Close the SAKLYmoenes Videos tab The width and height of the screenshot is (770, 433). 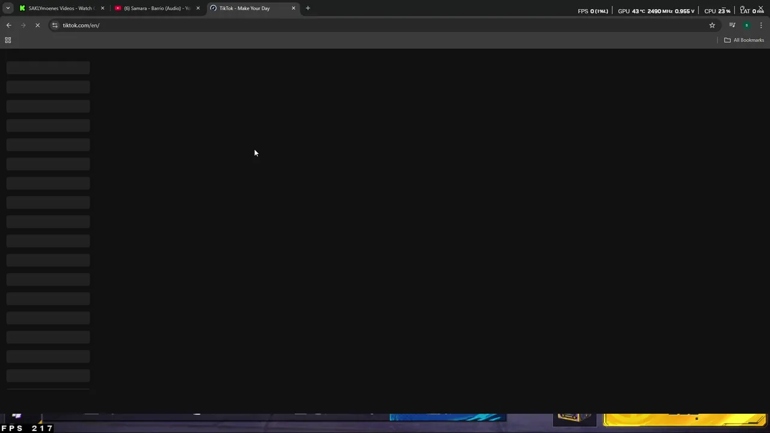[x=102, y=8]
